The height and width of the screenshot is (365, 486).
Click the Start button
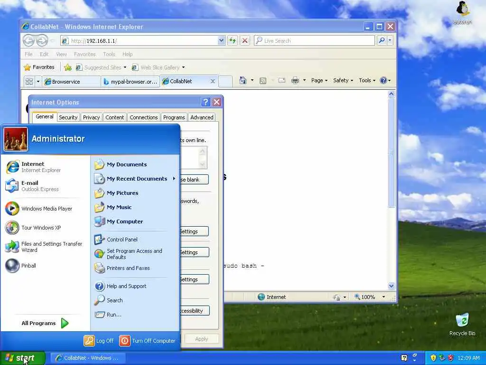pos(23,358)
